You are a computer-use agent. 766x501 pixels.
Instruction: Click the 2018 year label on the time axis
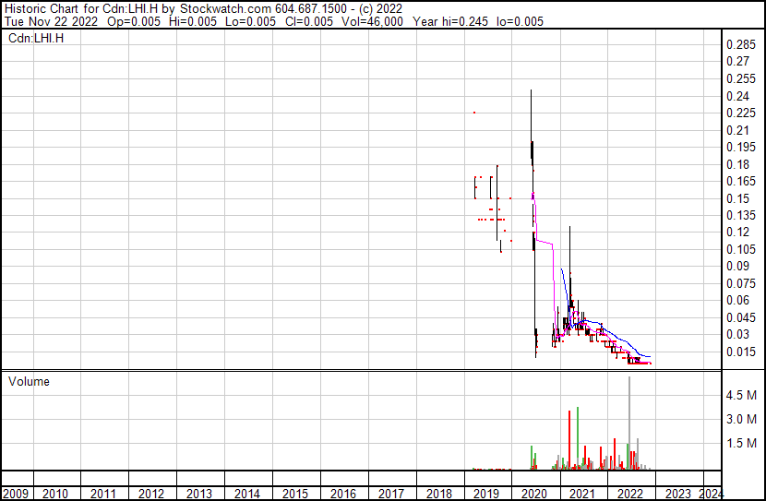tap(438, 494)
